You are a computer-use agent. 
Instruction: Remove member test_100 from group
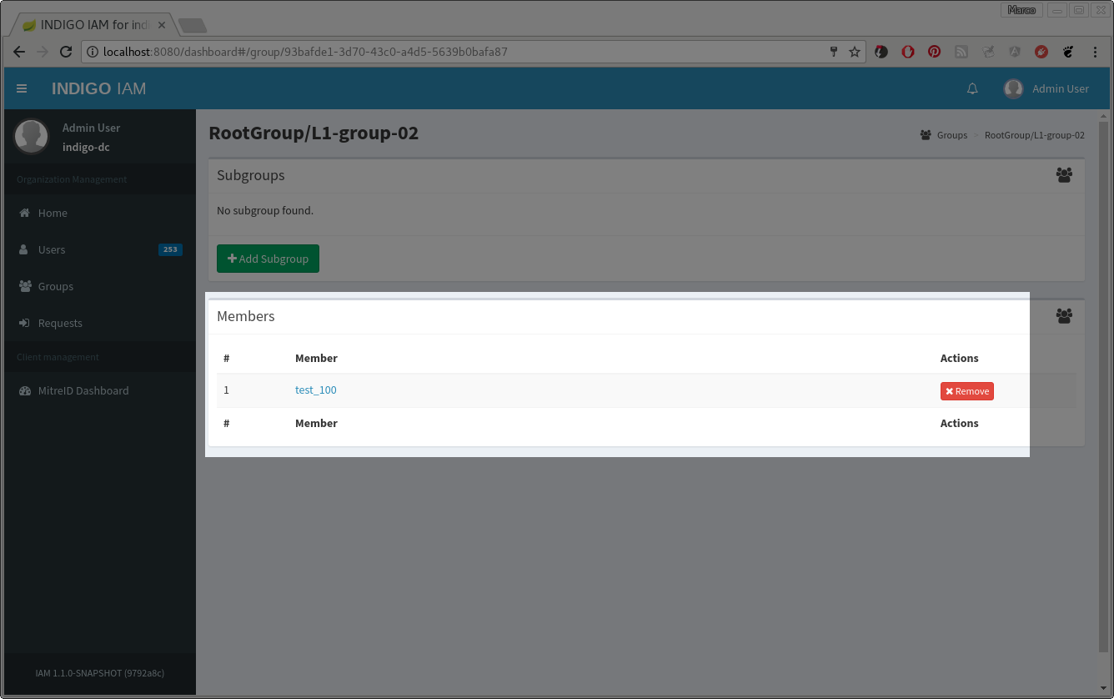pyautogui.click(x=966, y=391)
